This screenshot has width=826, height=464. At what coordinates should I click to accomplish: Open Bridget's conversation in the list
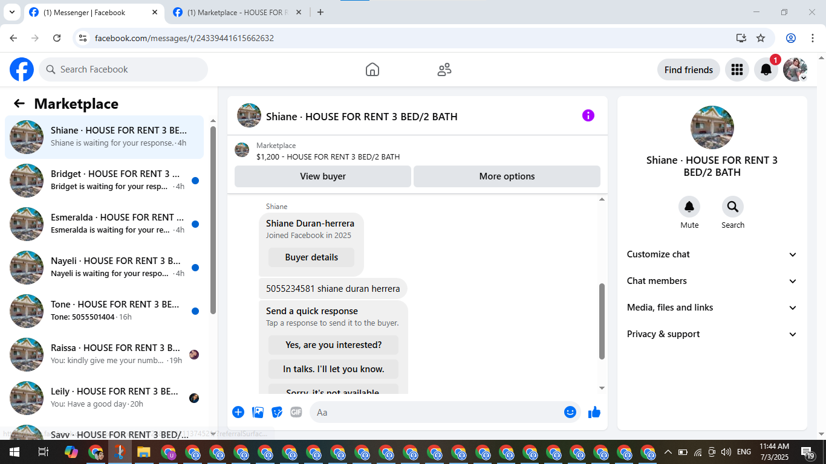pyautogui.click(x=104, y=181)
